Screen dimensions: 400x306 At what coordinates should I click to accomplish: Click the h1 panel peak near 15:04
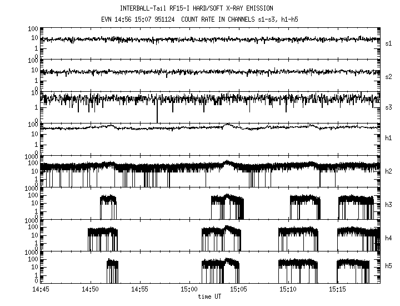click(227, 125)
